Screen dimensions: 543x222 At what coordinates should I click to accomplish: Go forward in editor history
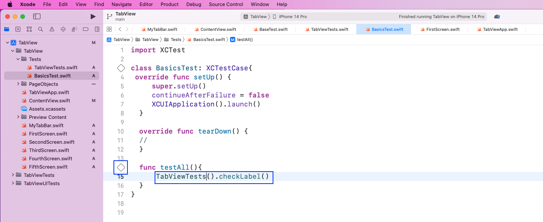point(127,29)
